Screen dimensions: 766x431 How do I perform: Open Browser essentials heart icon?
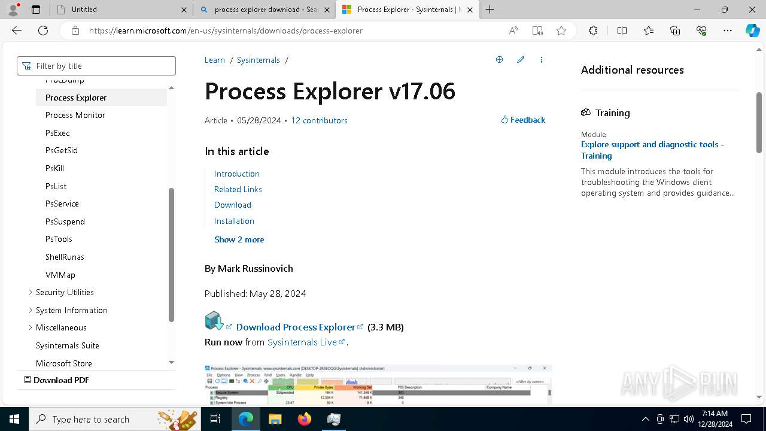click(x=701, y=31)
